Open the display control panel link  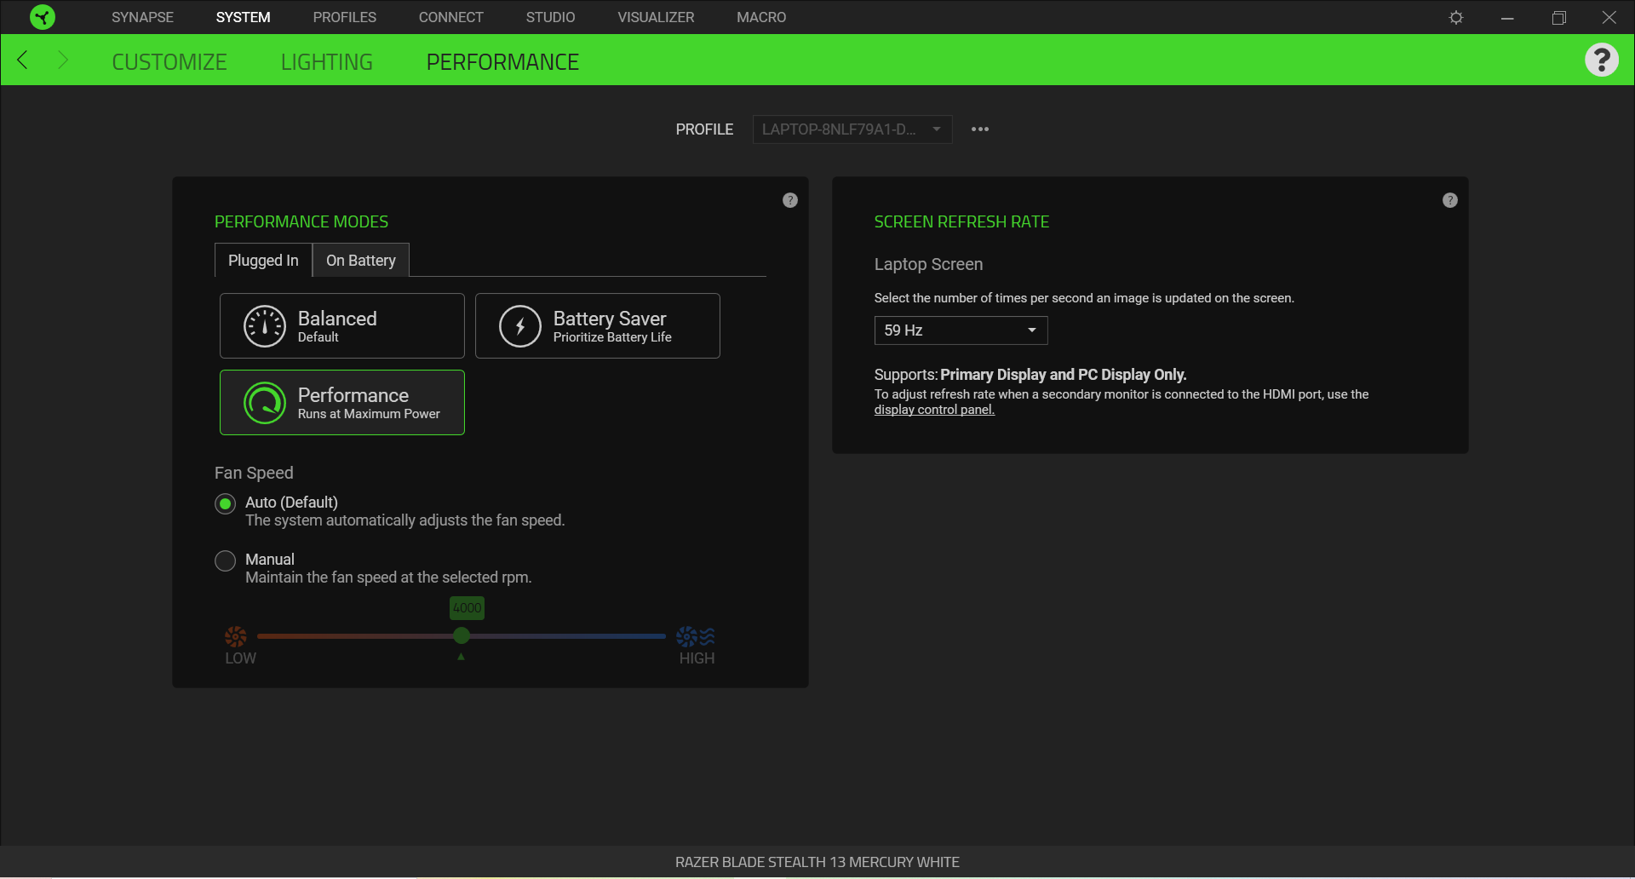pos(934,410)
